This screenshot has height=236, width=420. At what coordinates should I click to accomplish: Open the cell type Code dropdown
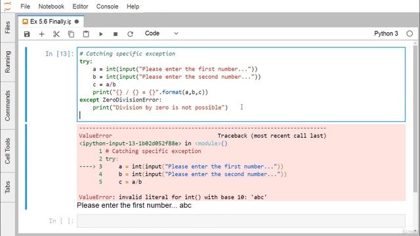(161, 33)
